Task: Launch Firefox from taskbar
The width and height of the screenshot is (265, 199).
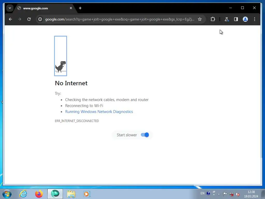Action: click(39, 194)
